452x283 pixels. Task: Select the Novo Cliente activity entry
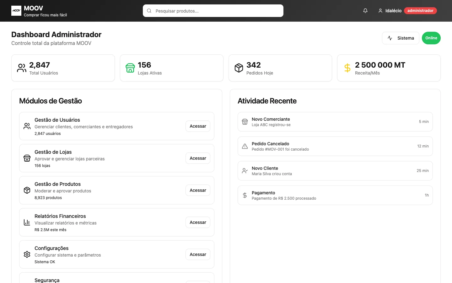tap(335, 171)
